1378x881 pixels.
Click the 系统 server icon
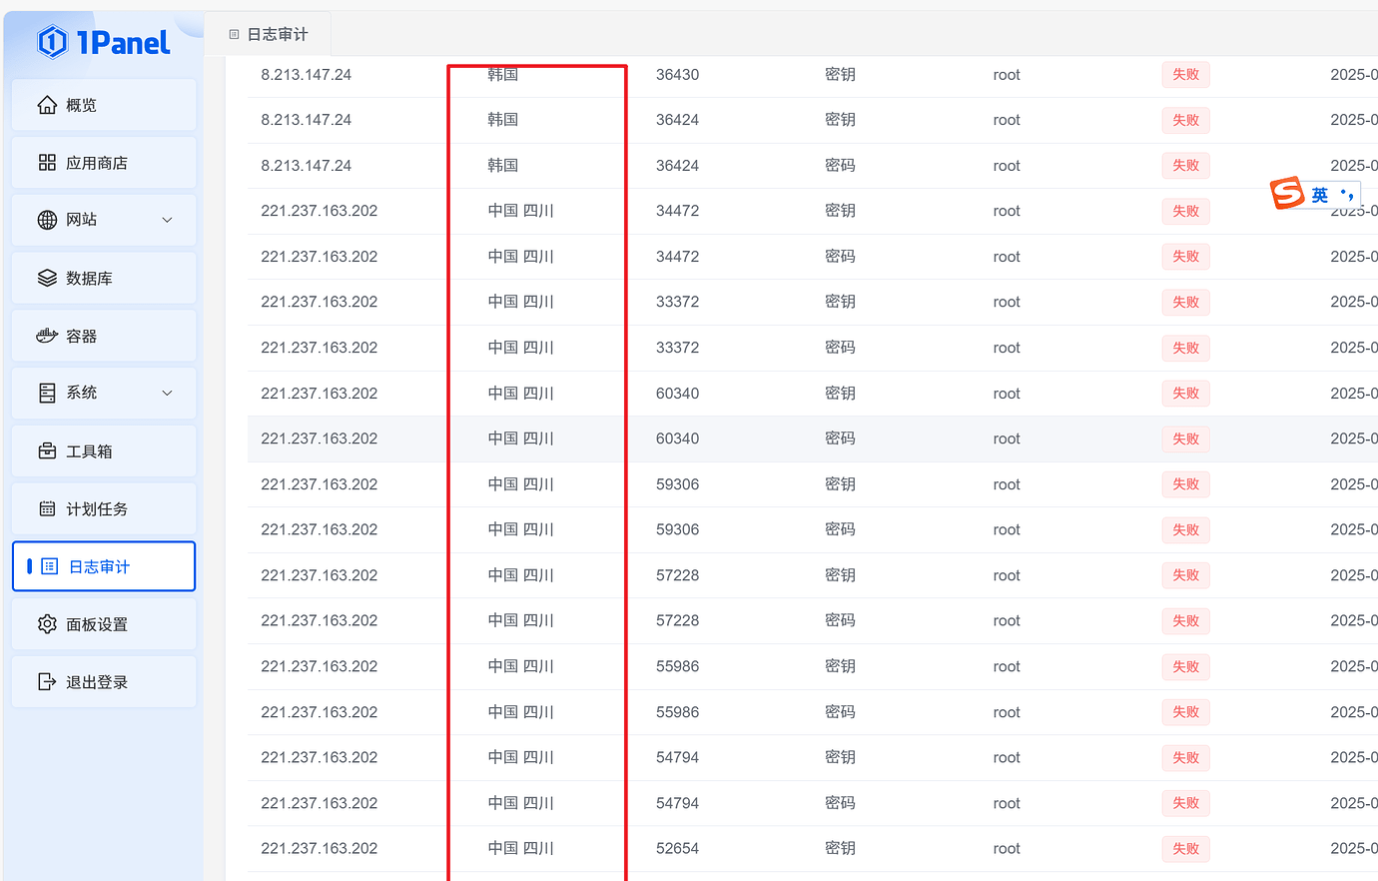[x=47, y=393]
